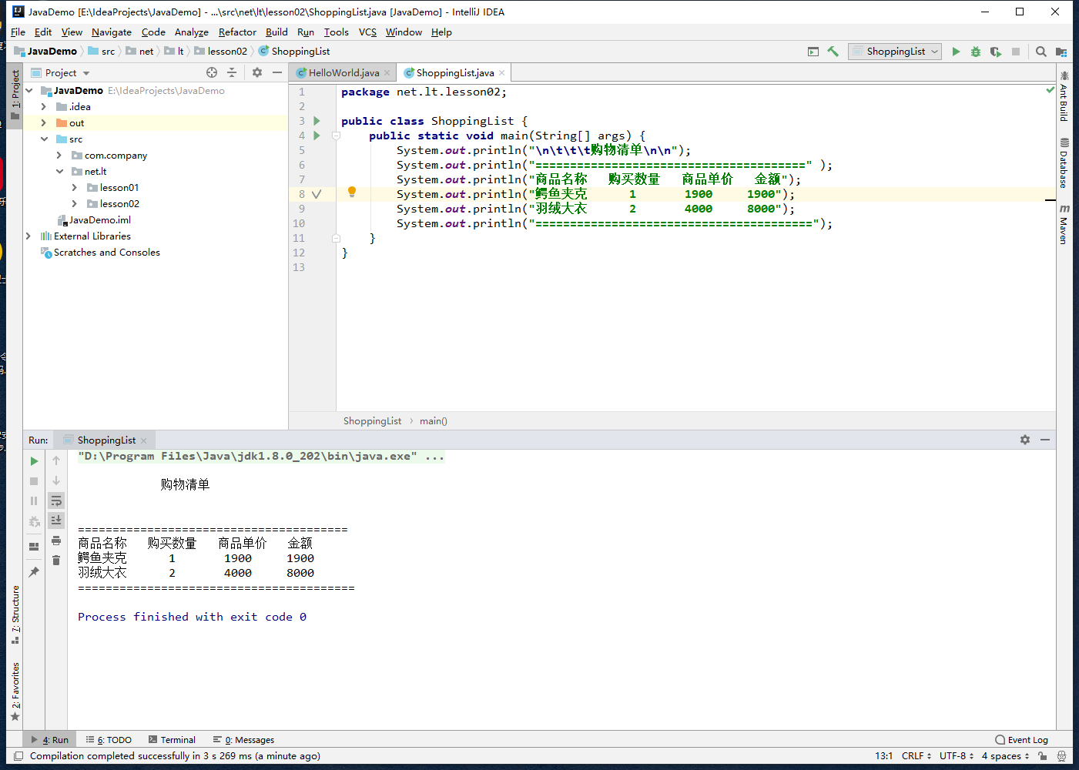
Task: Collapse the src folder
Action: [44, 139]
